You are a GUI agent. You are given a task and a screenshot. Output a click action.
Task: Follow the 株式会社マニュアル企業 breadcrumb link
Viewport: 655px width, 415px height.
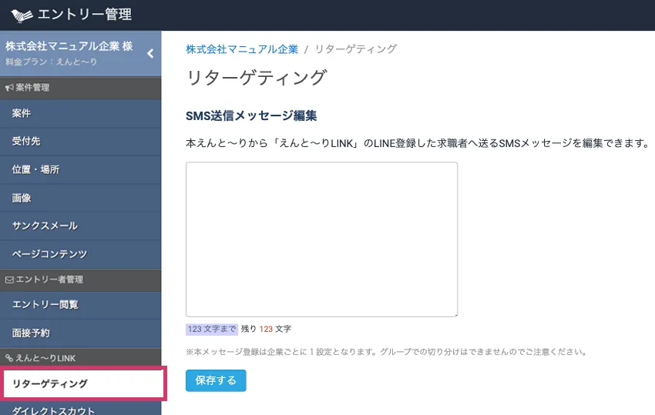point(241,49)
